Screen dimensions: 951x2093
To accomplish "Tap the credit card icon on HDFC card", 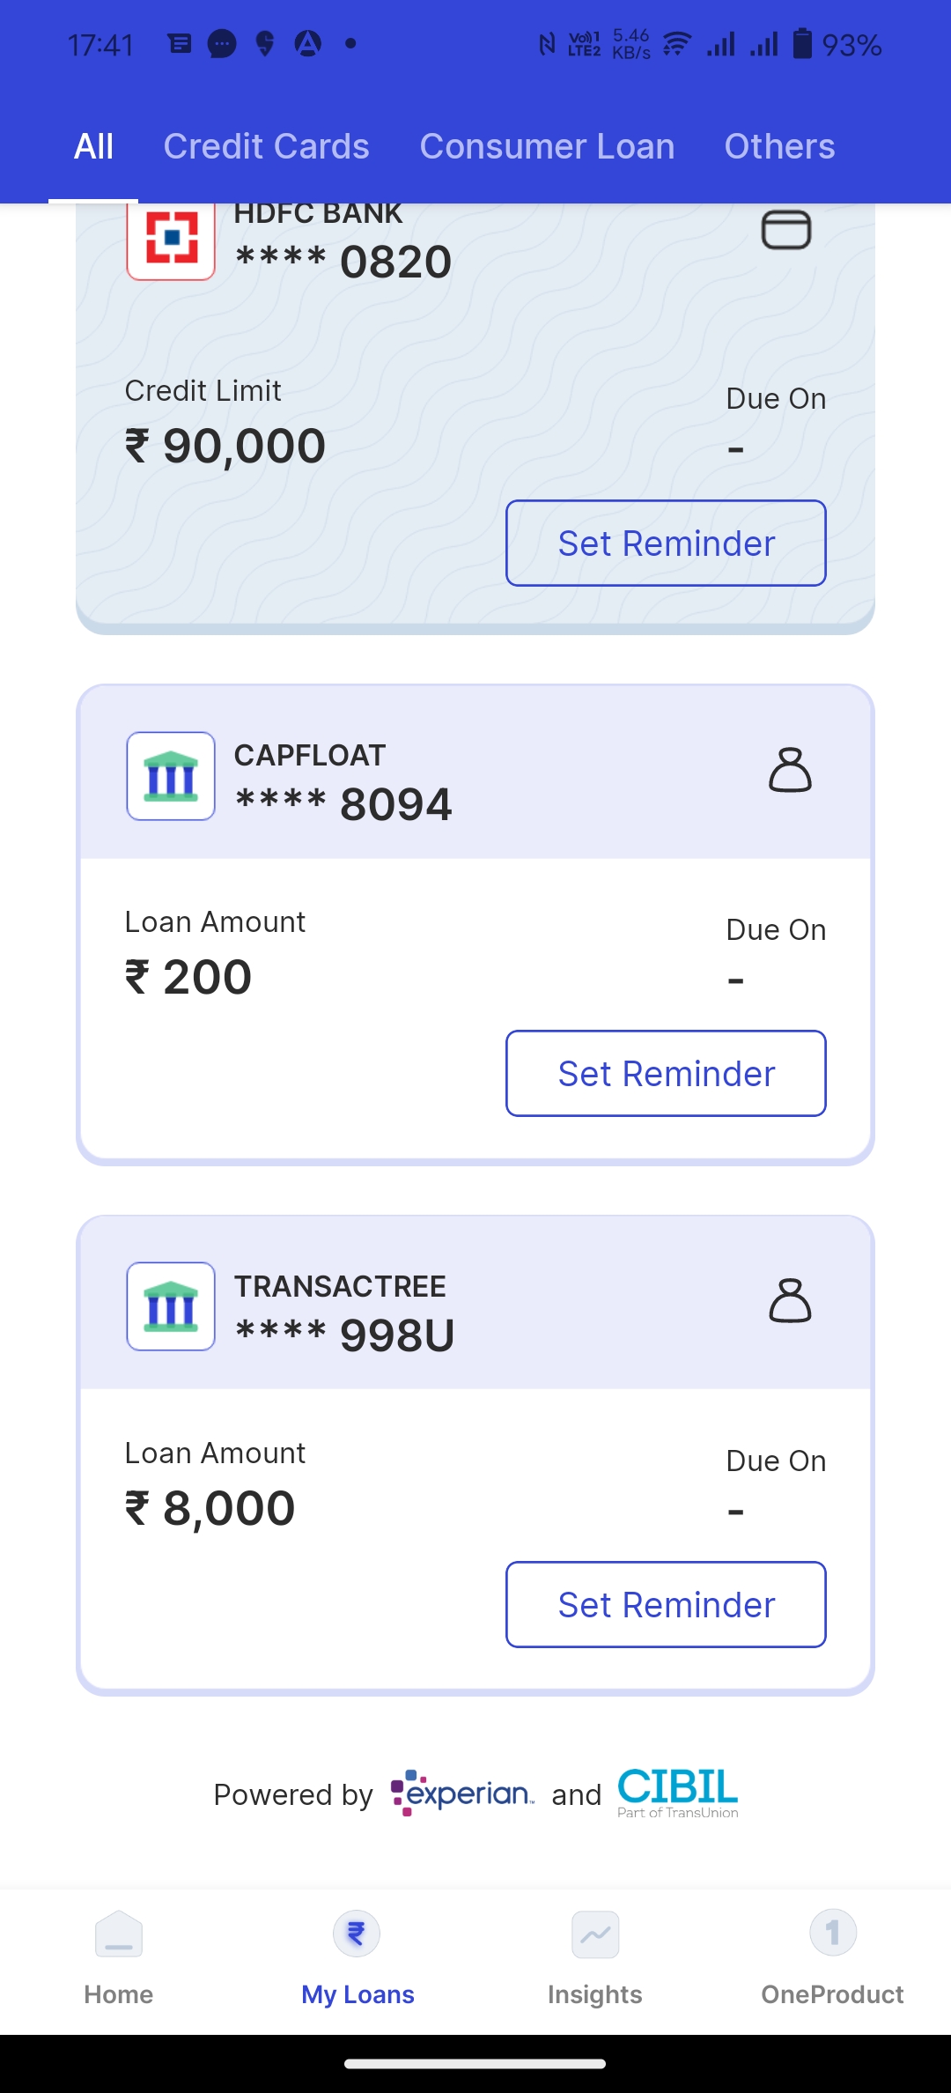I will 785,231.
